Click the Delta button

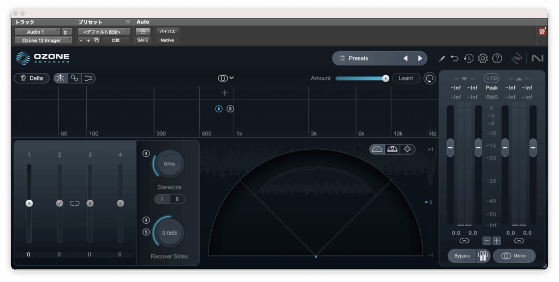point(31,78)
